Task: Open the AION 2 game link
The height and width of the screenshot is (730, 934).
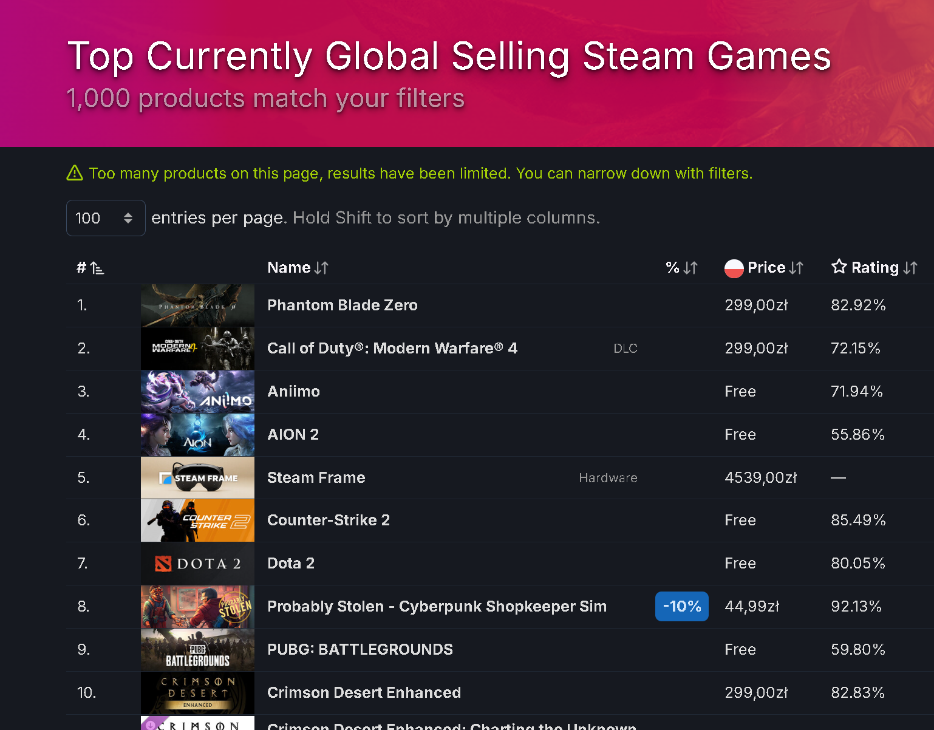Action: click(293, 434)
